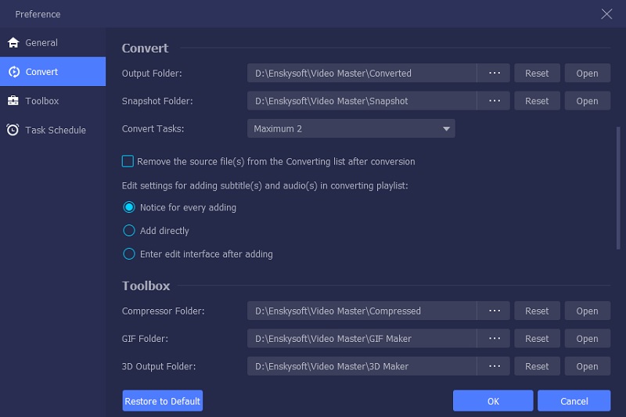The image size is (626, 417).
Task: Open the Convert Tasks dropdown
Action: tap(351, 128)
